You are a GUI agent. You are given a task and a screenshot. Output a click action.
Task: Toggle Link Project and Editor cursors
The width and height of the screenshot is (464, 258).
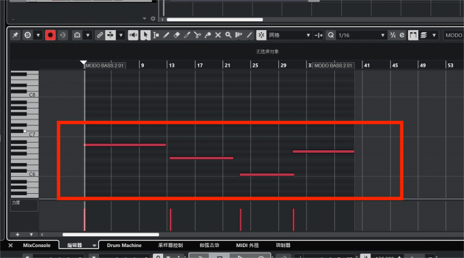pyautogui.click(x=100, y=35)
